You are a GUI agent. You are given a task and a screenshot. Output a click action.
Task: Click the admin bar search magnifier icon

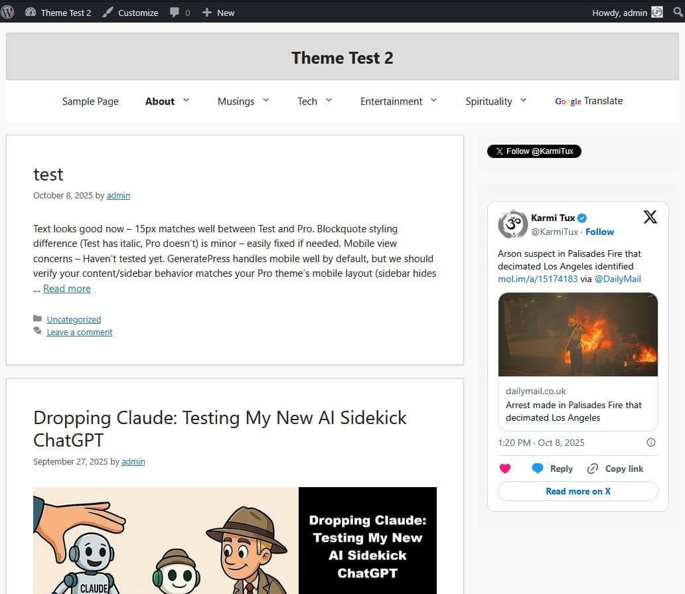coord(678,12)
